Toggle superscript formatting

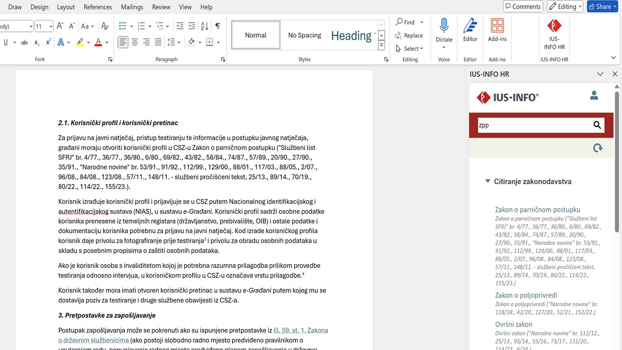(x=48, y=42)
